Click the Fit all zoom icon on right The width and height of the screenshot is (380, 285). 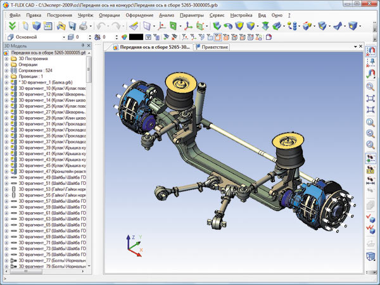370,98
